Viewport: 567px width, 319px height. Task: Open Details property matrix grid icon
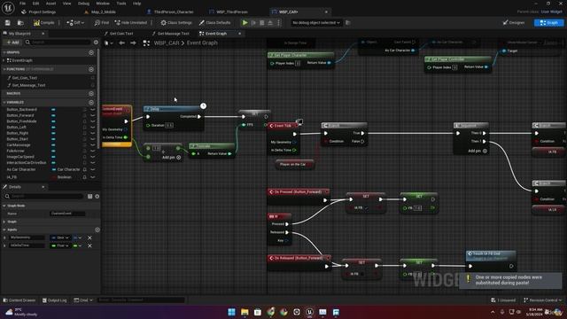click(x=90, y=197)
